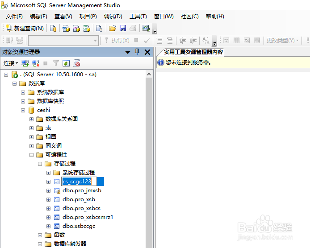The height and width of the screenshot is (248, 310).
Task: Select the dbo.xsbccgc stored procedure
Action: point(79,226)
